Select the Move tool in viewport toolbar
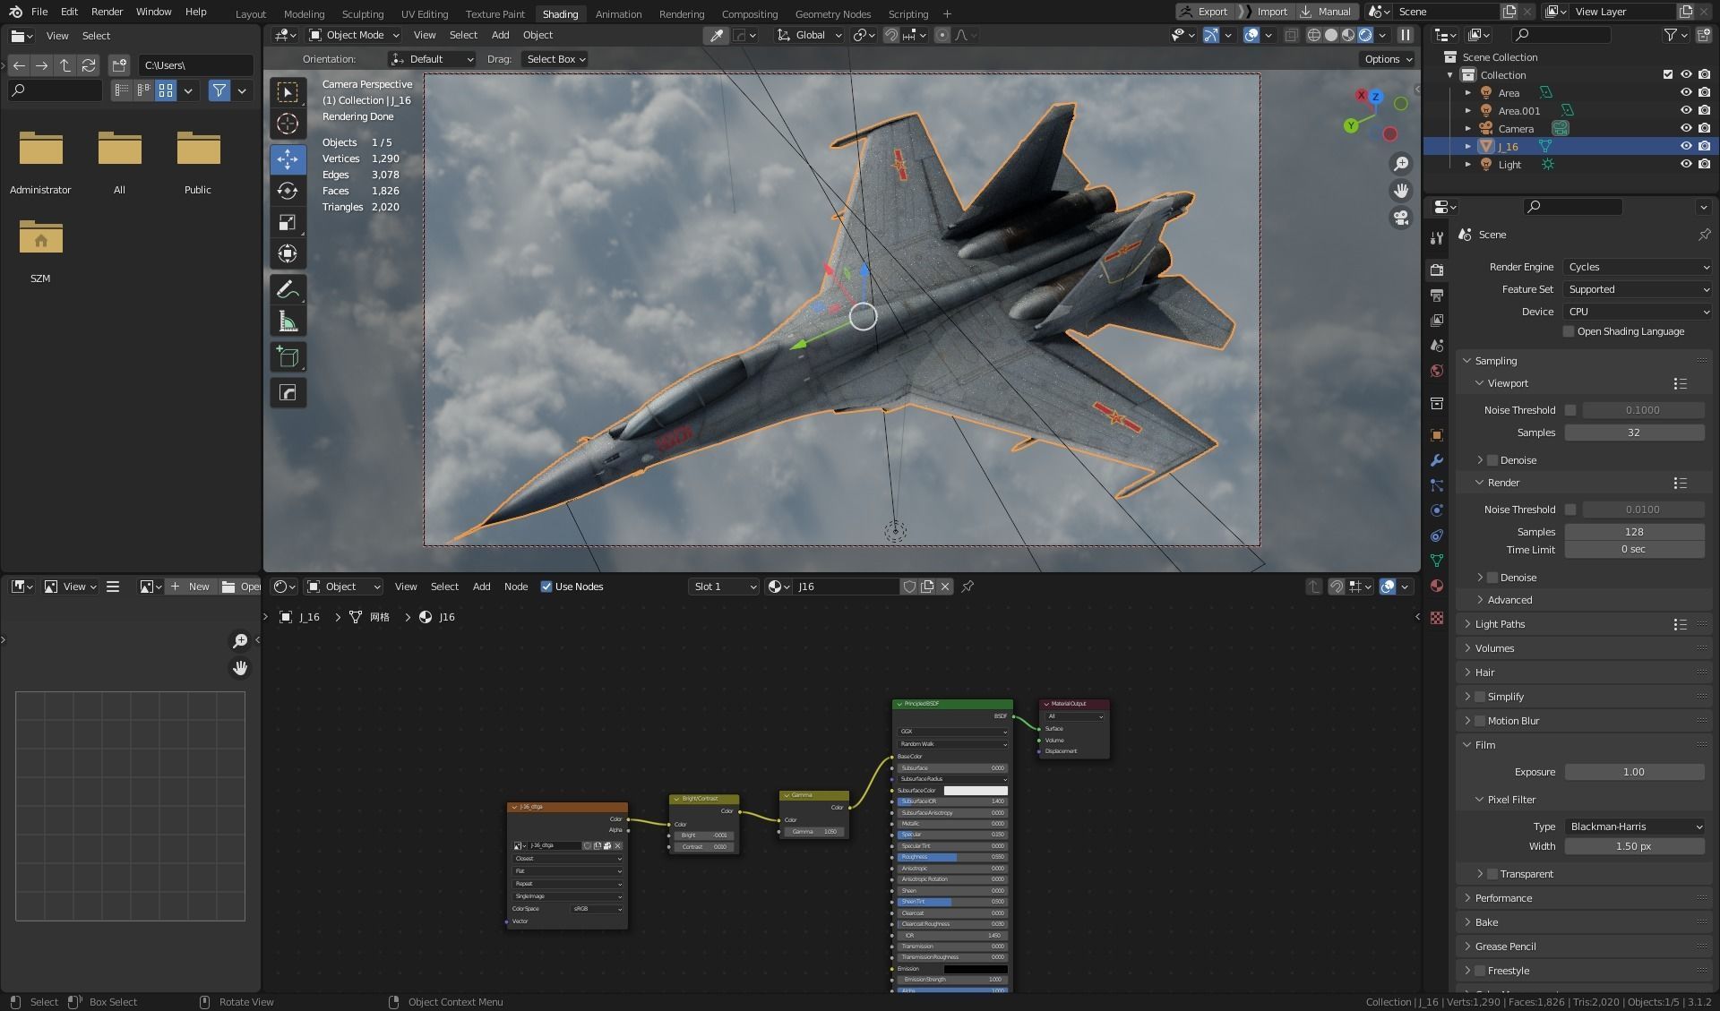This screenshot has height=1011, width=1720. [288, 159]
